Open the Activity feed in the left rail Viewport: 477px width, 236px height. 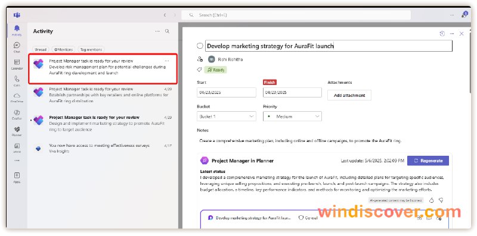tap(17, 30)
